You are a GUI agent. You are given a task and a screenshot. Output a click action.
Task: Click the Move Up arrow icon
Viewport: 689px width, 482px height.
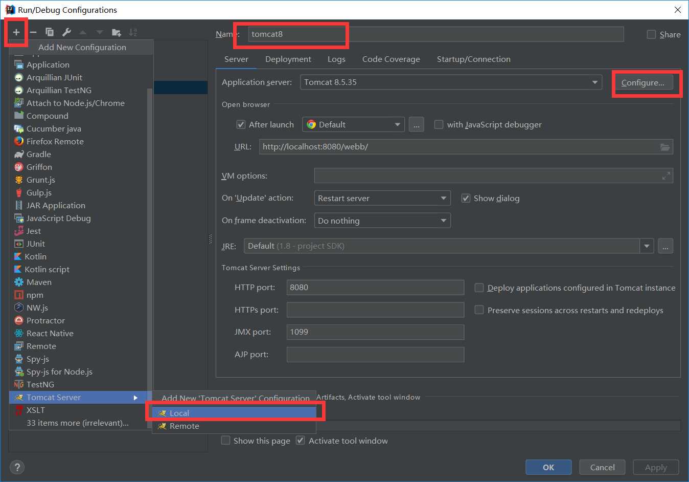coord(83,32)
